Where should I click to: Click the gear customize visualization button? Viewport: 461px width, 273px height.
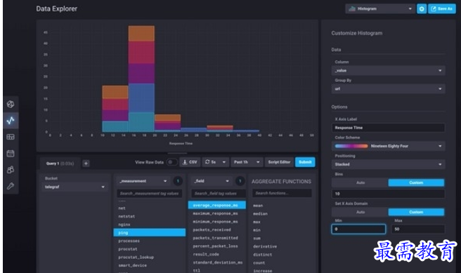click(422, 9)
